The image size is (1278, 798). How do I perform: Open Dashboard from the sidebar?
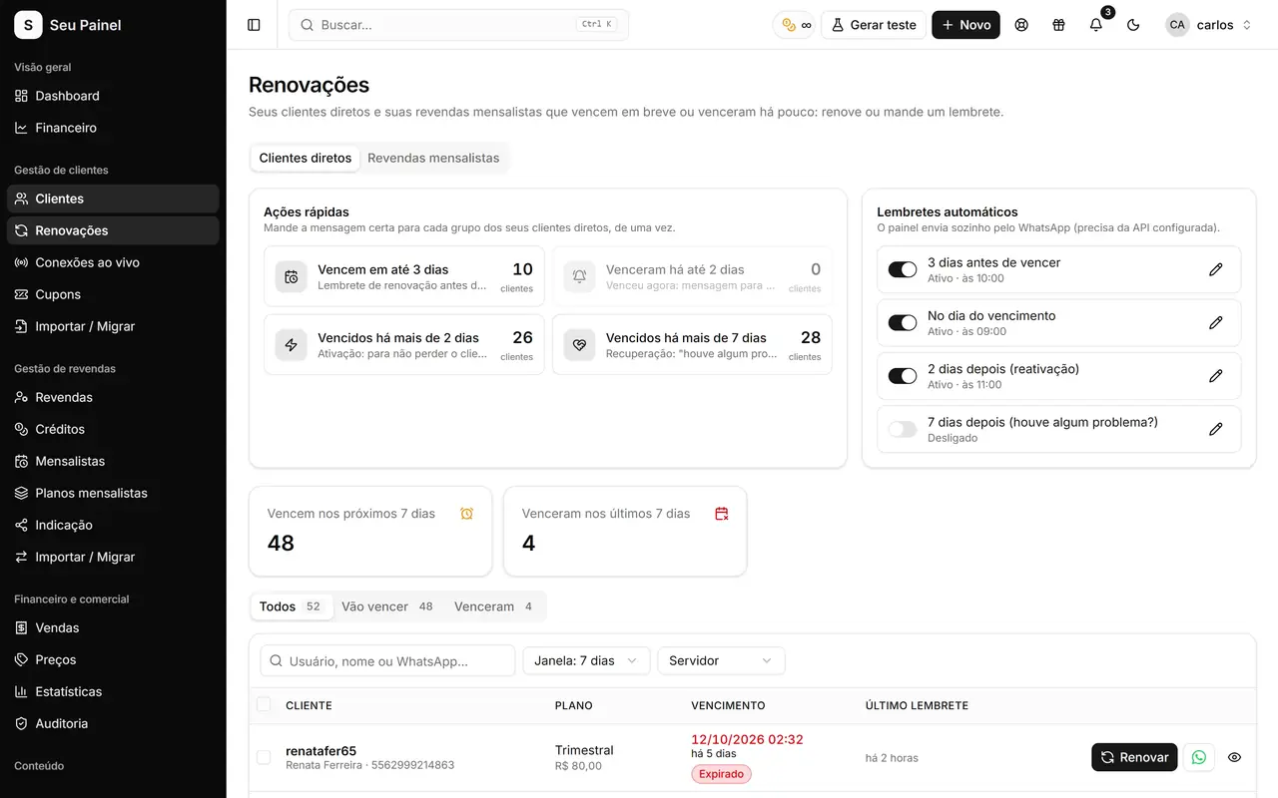(x=113, y=96)
